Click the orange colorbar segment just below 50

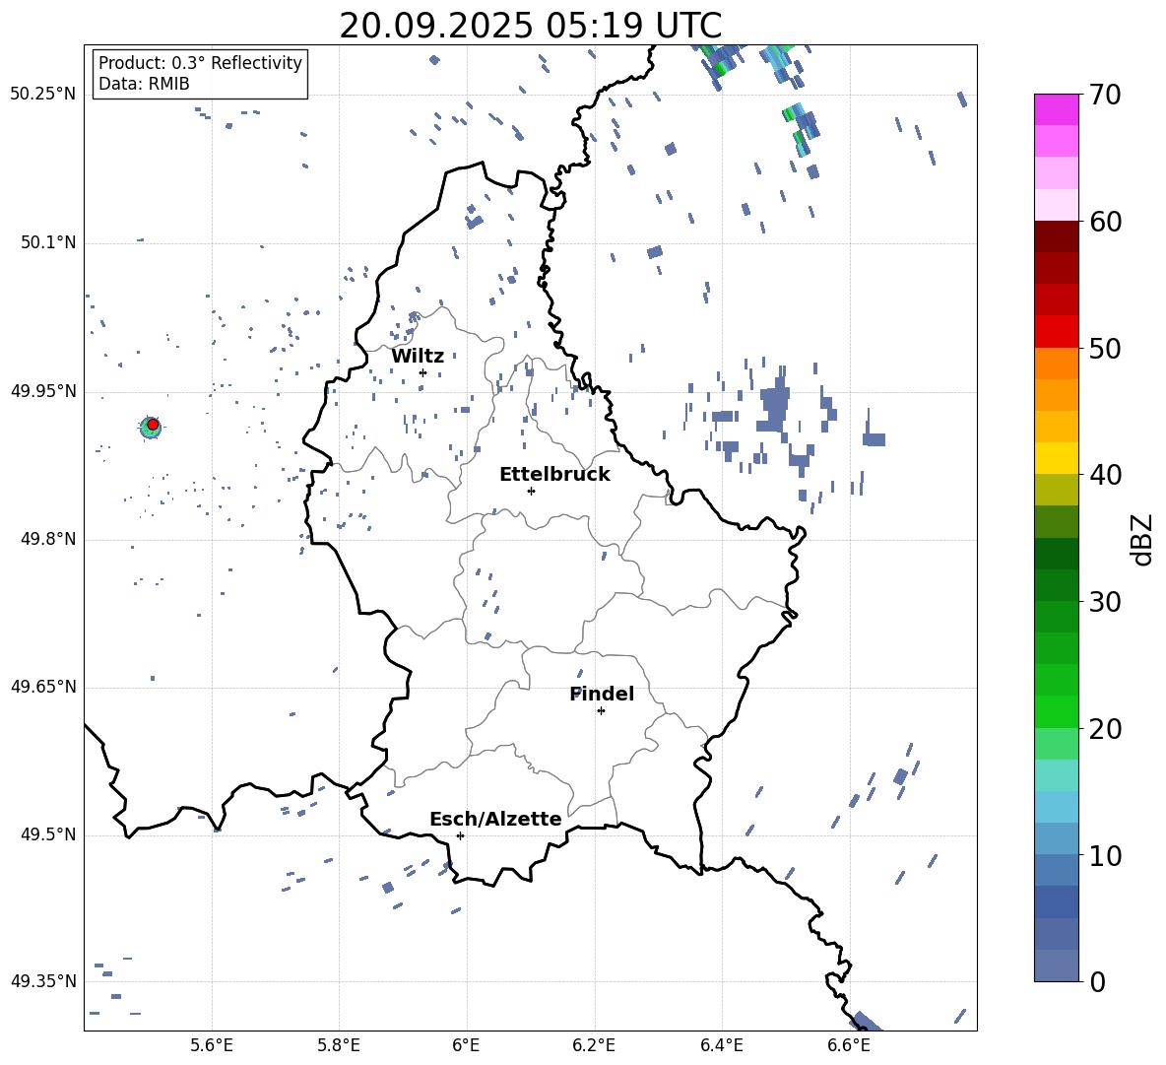(1057, 364)
